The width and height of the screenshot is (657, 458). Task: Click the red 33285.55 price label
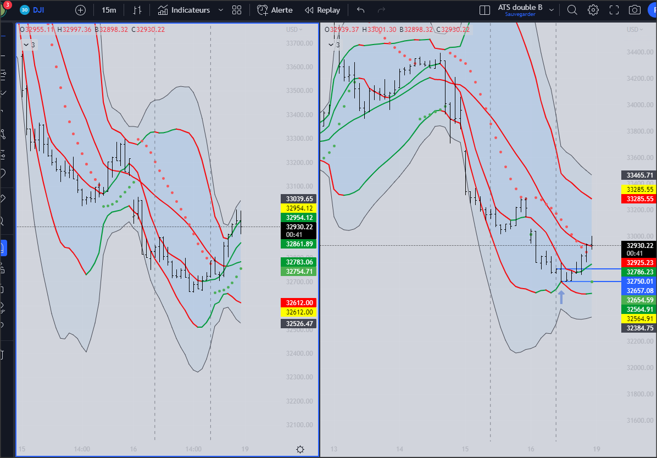639,199
